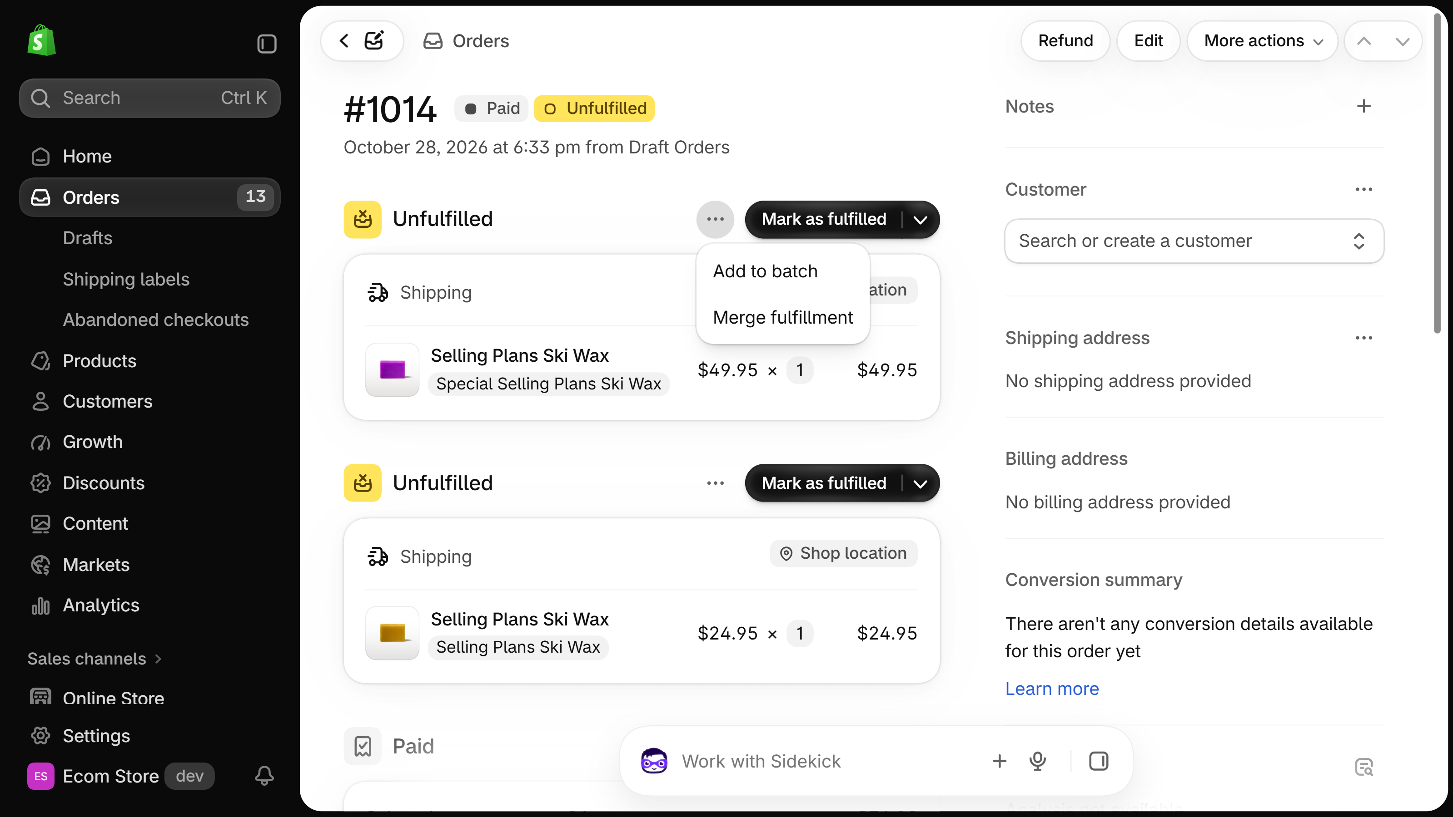1453x817 pixels.
Task: Click the Sidekick avatar icon
Action: click(x=654, y=761)
